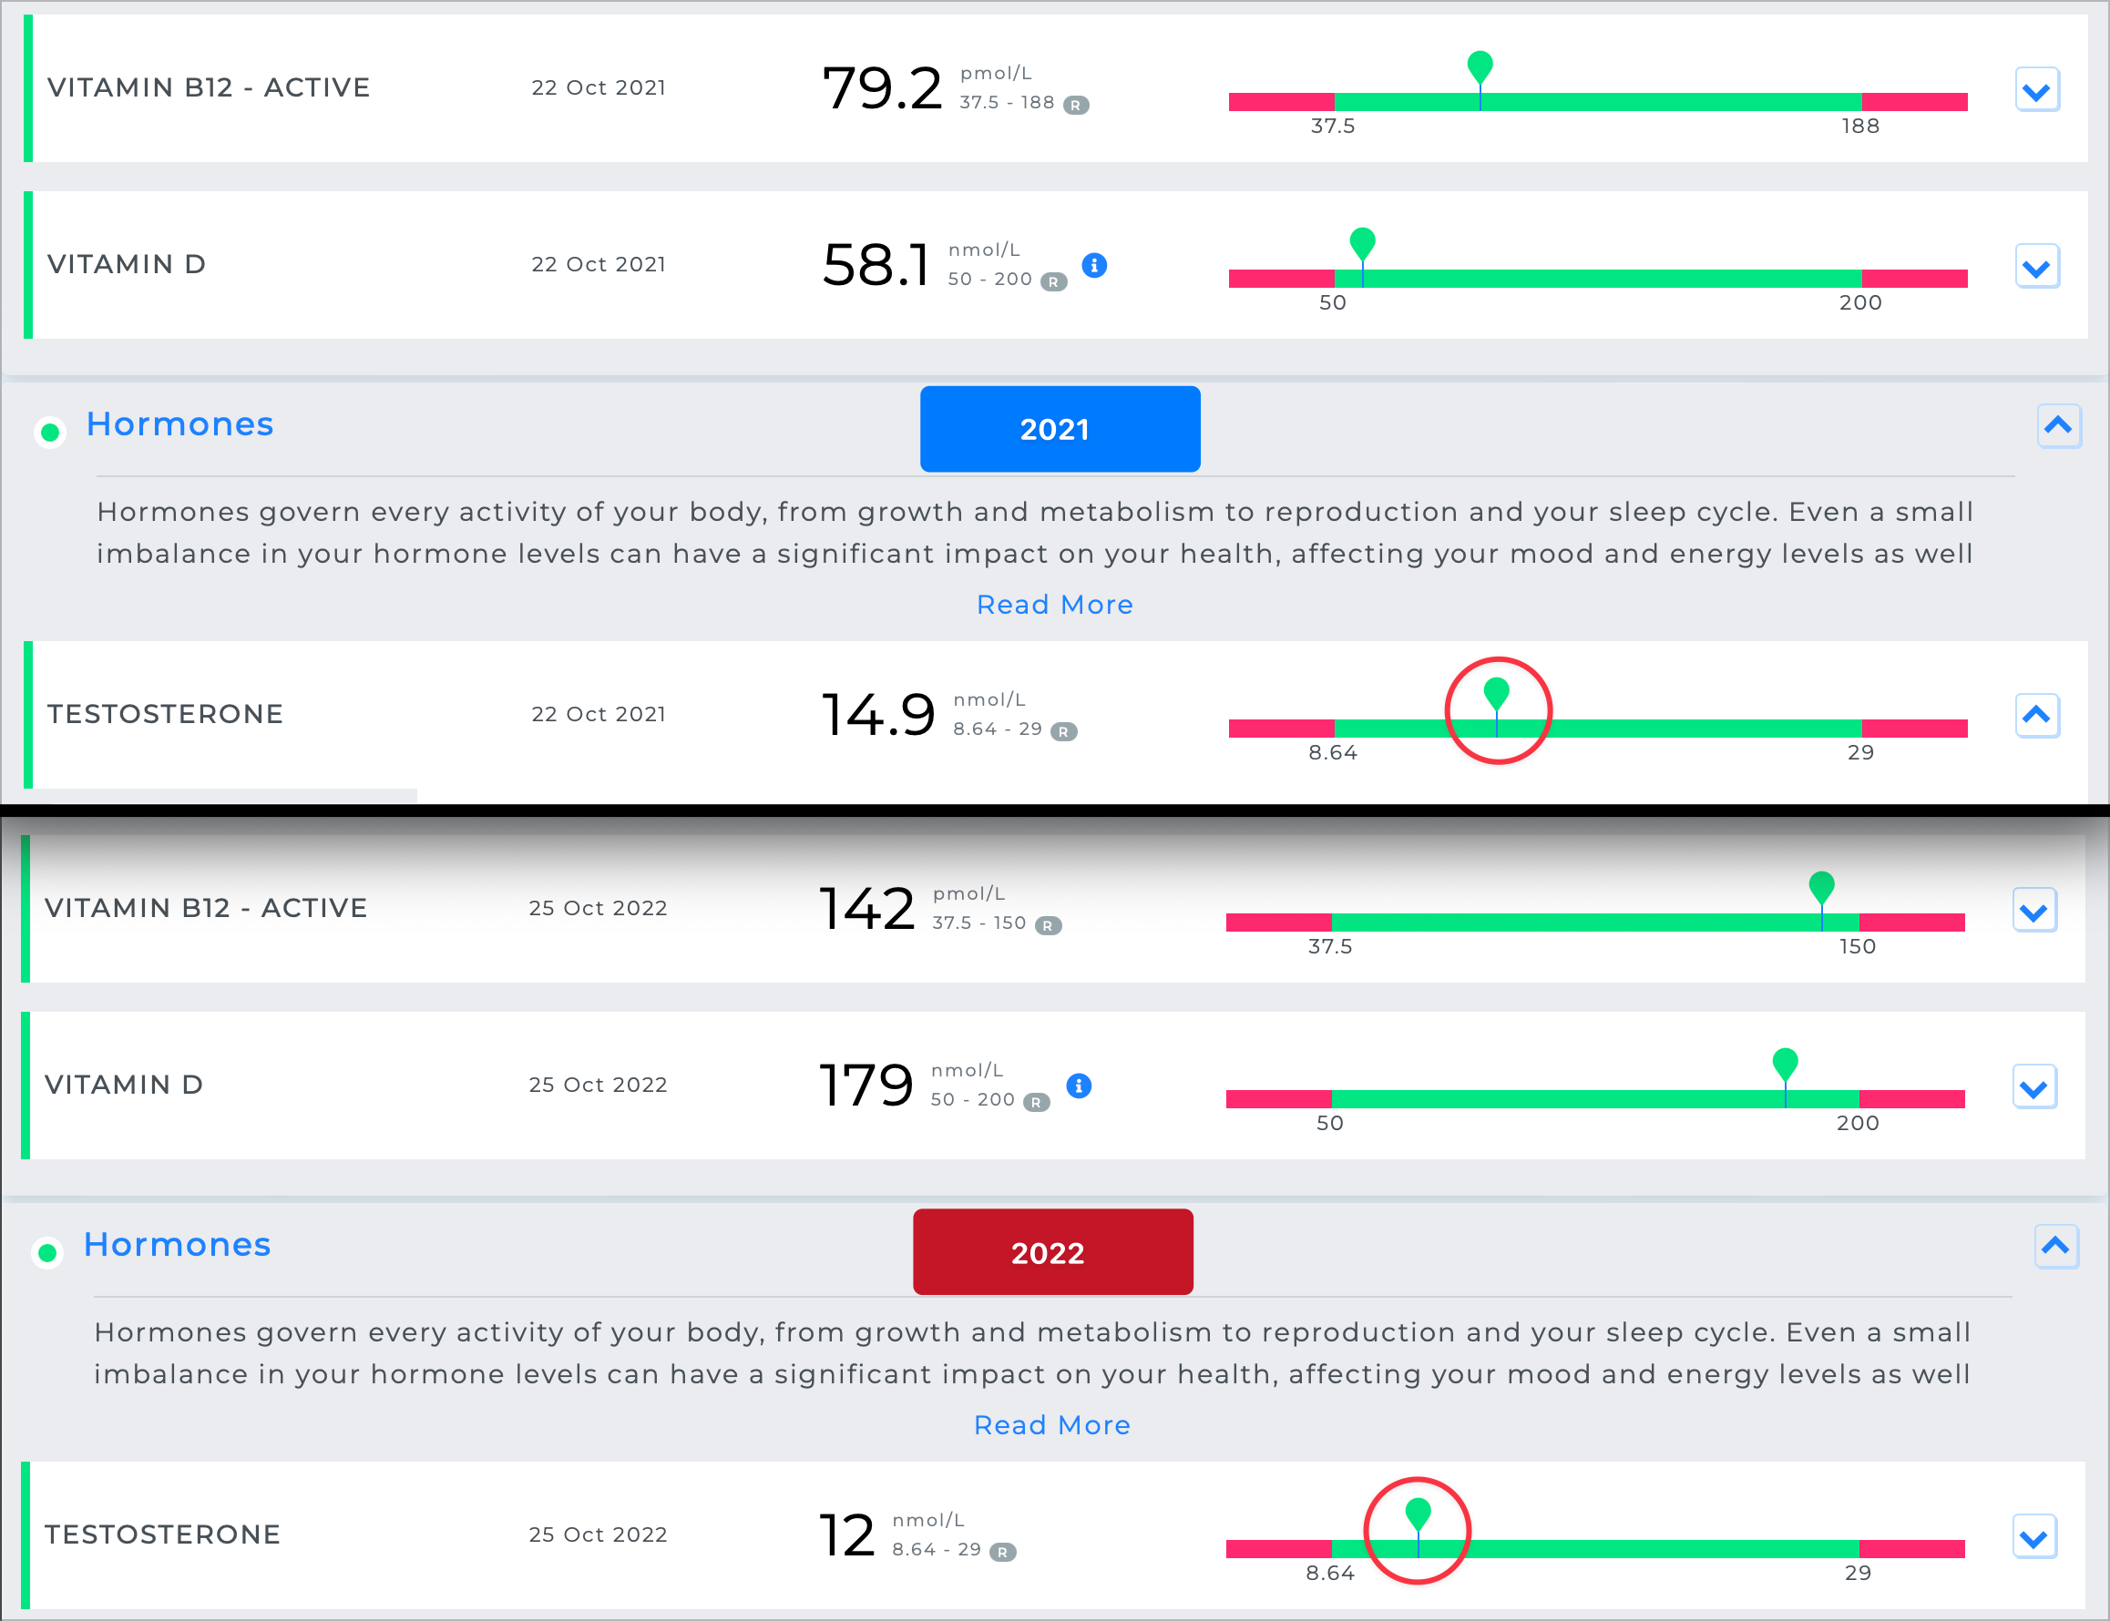Click the R badge beside 2022 testosterone range
Viewport: 2110px width, 1621px height.
tap(1003, 1553)
